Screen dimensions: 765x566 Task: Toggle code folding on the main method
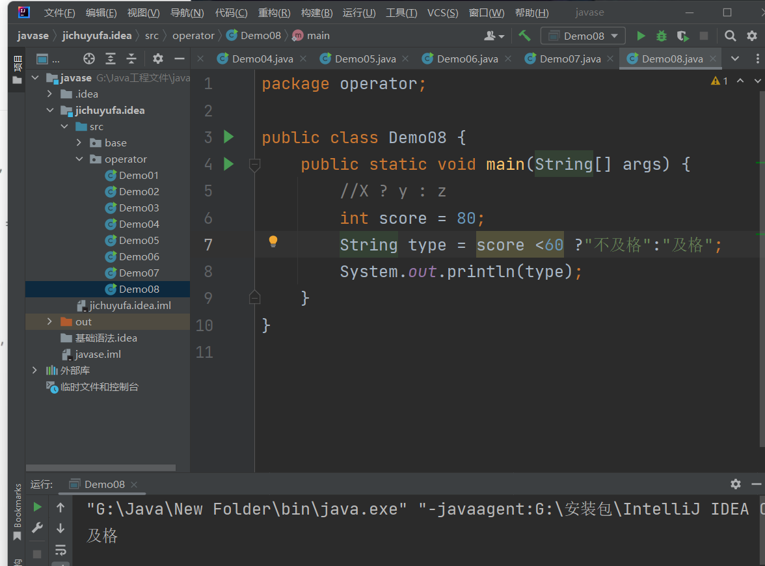click(255, 165)
